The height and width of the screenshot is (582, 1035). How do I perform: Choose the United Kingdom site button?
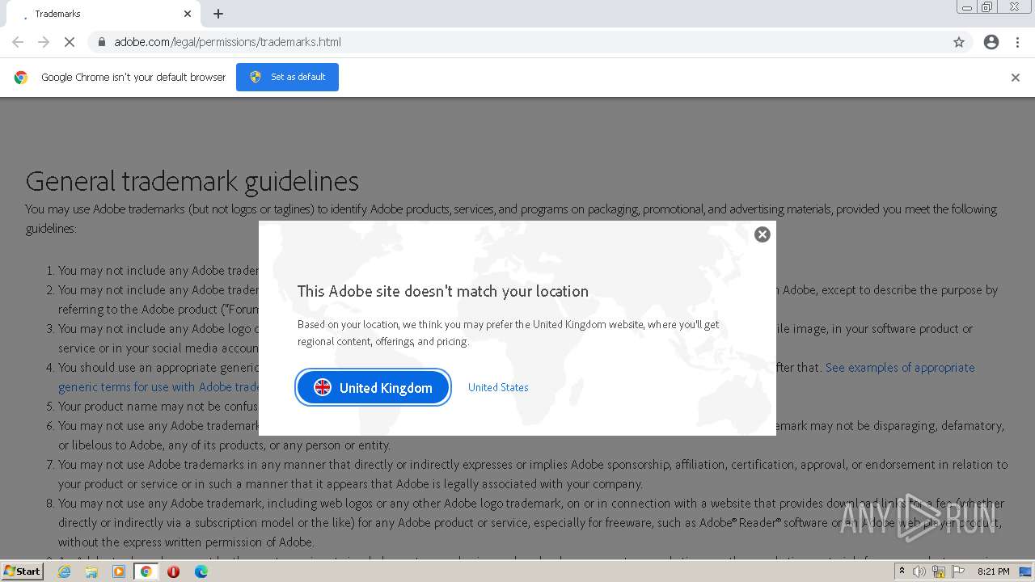click(373, 388)
